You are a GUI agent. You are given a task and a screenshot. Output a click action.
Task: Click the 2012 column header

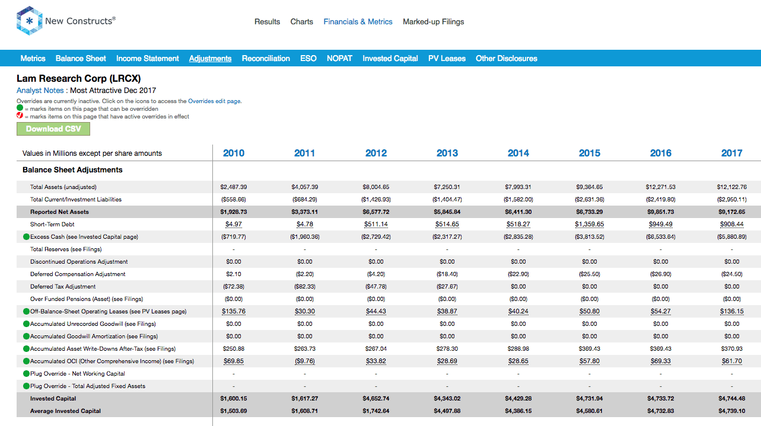point(376,153)
